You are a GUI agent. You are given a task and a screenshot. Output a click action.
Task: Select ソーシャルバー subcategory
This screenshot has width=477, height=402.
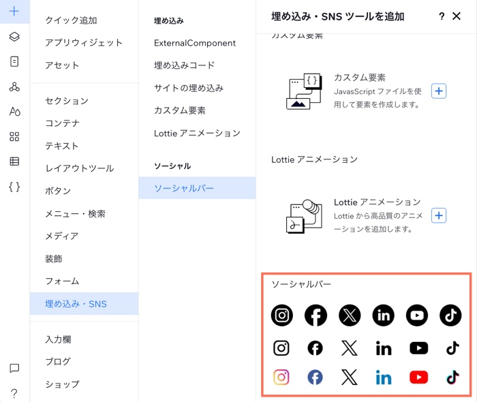pyautogui.click(x=197, y=188)
